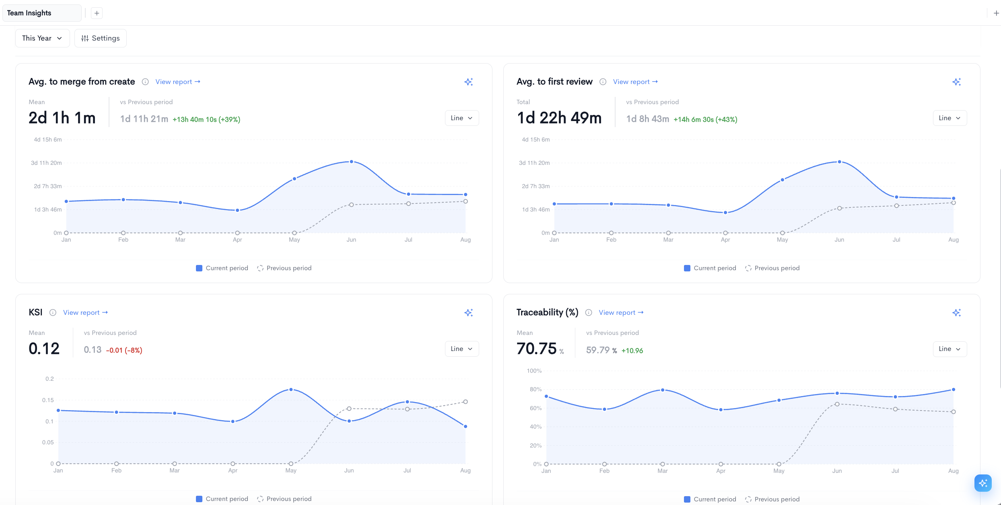Add a new tab with the plus button
Screen dimensions: 1001x505
coord(97,13)
